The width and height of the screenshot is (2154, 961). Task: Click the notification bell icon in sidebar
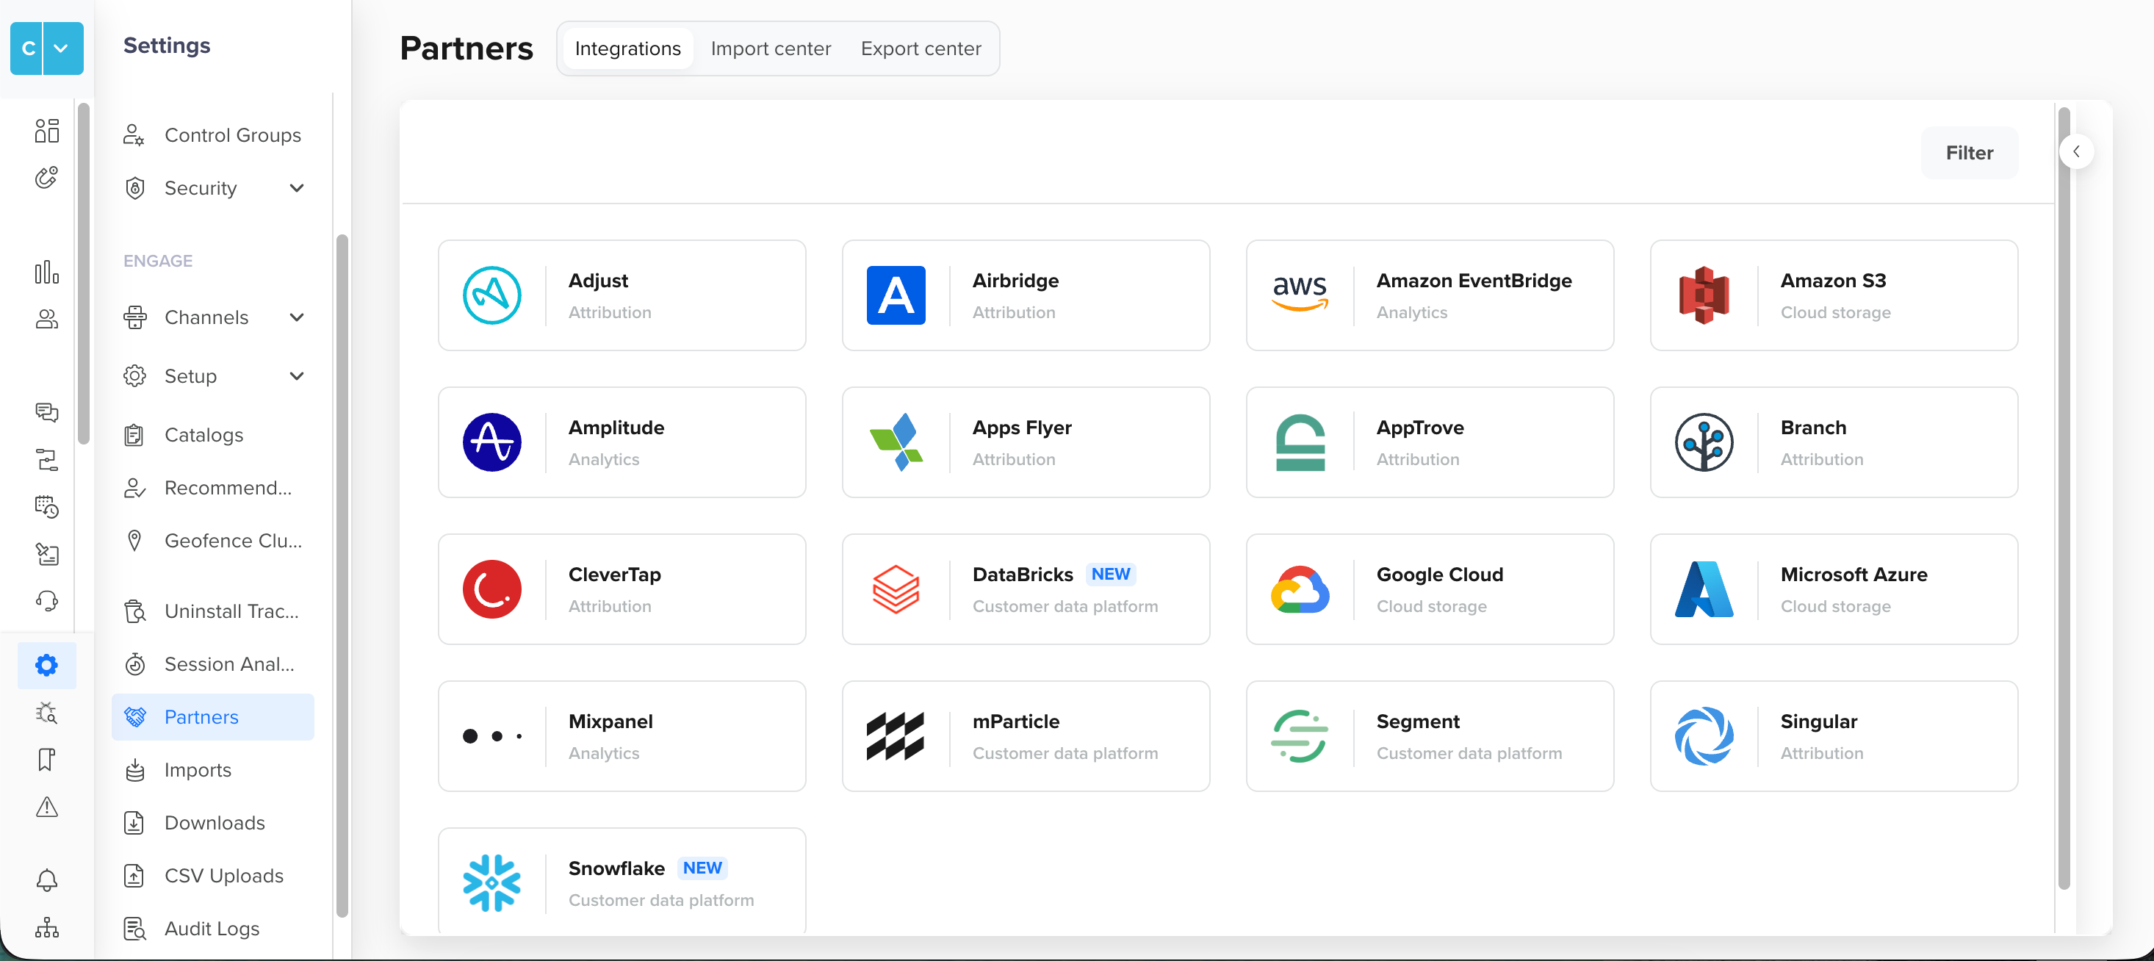(47, 879)
